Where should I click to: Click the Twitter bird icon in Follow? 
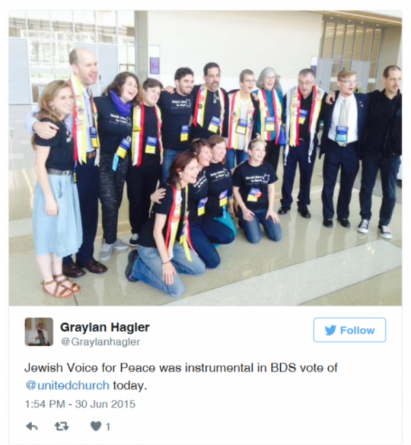click(x=330, y=331)
